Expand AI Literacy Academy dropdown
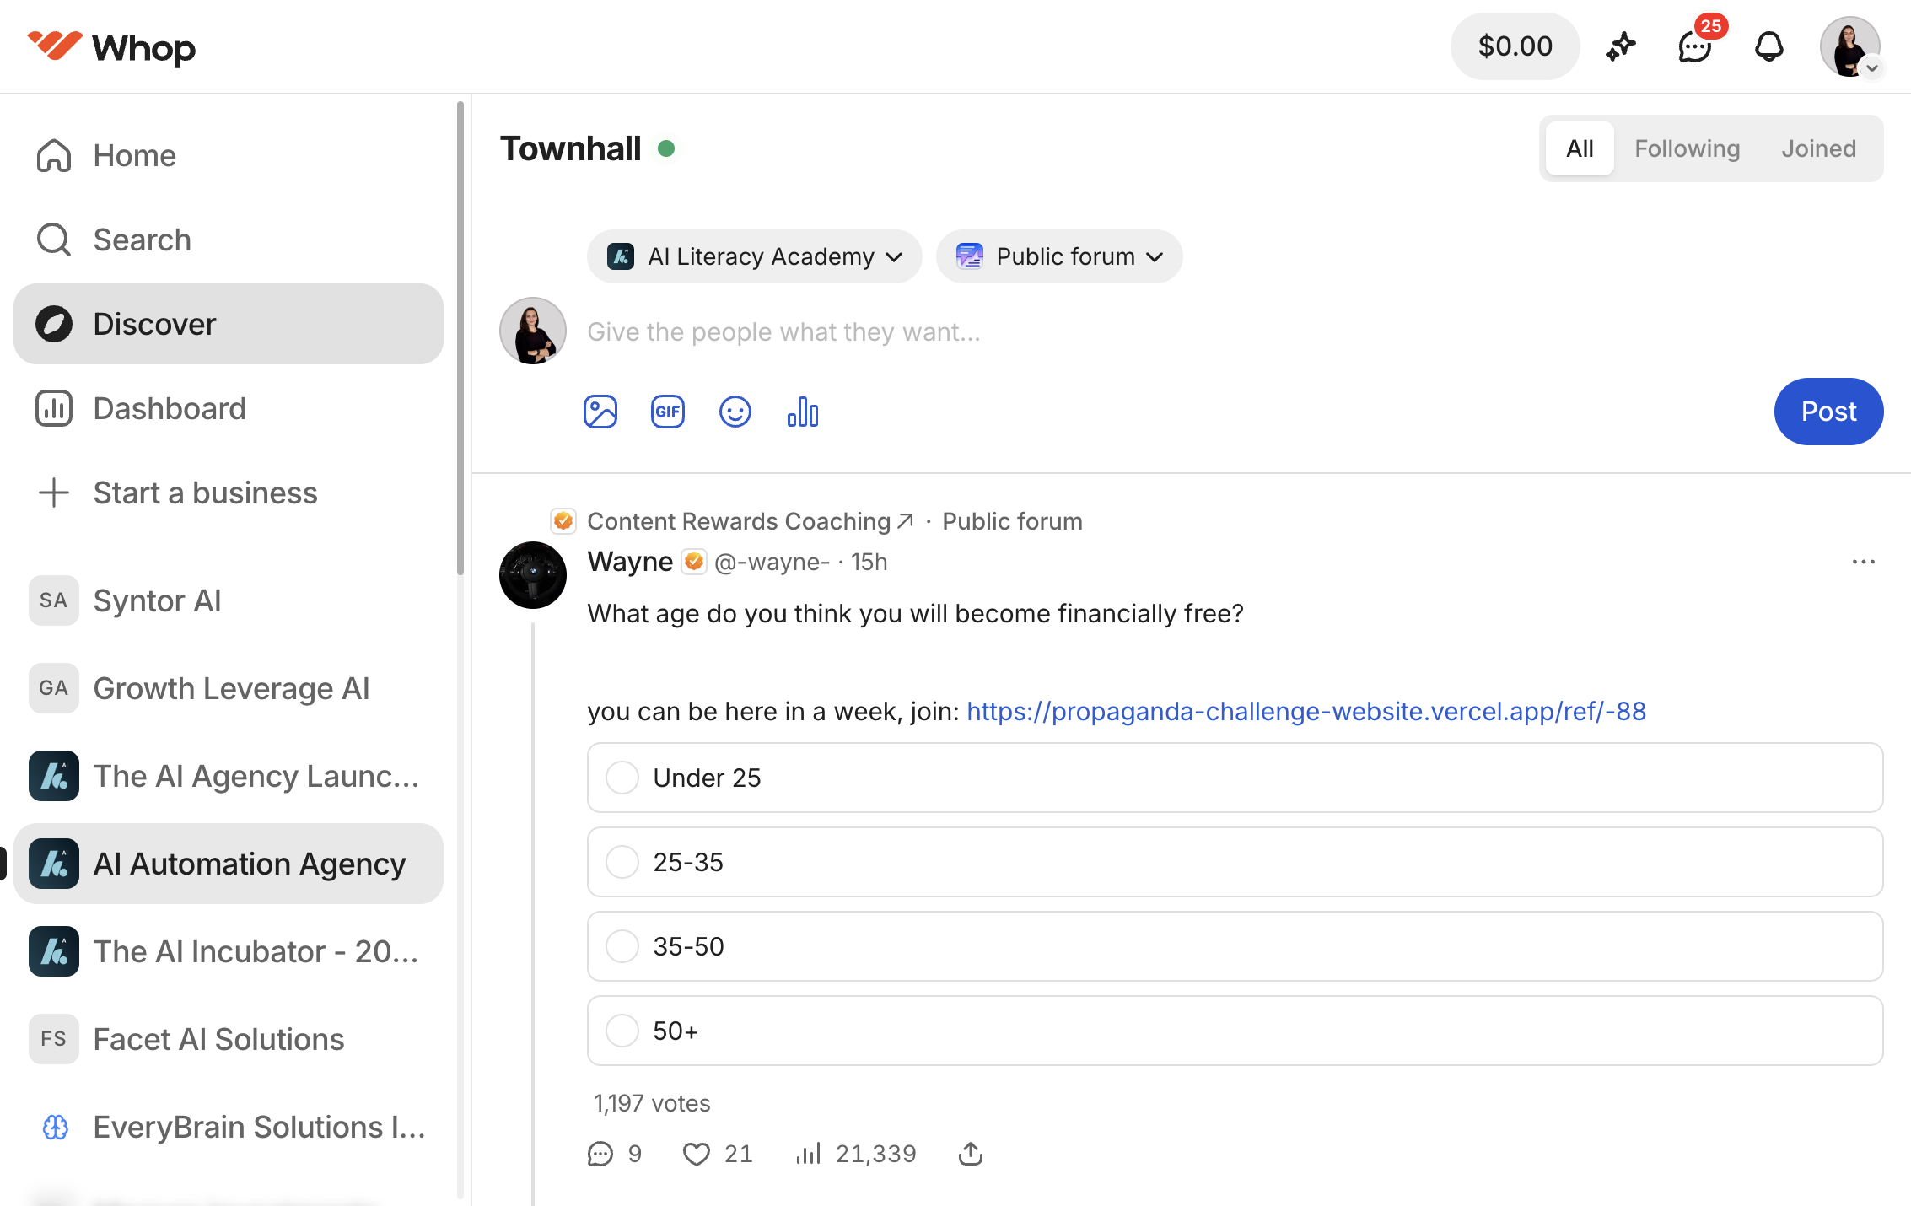 [755, 256]
